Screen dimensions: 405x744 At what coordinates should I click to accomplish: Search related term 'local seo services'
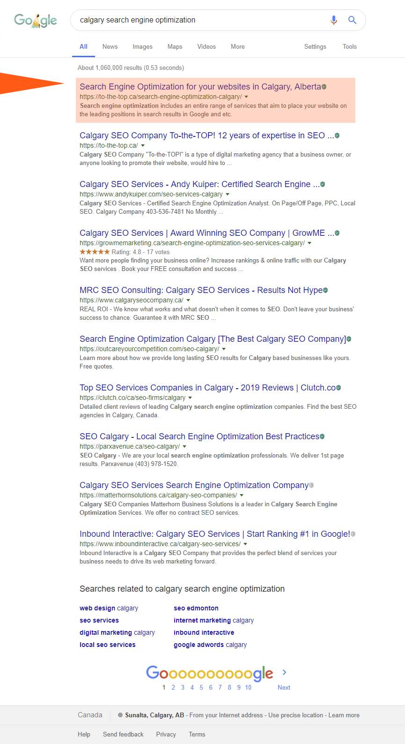click(x=108, y=645)
